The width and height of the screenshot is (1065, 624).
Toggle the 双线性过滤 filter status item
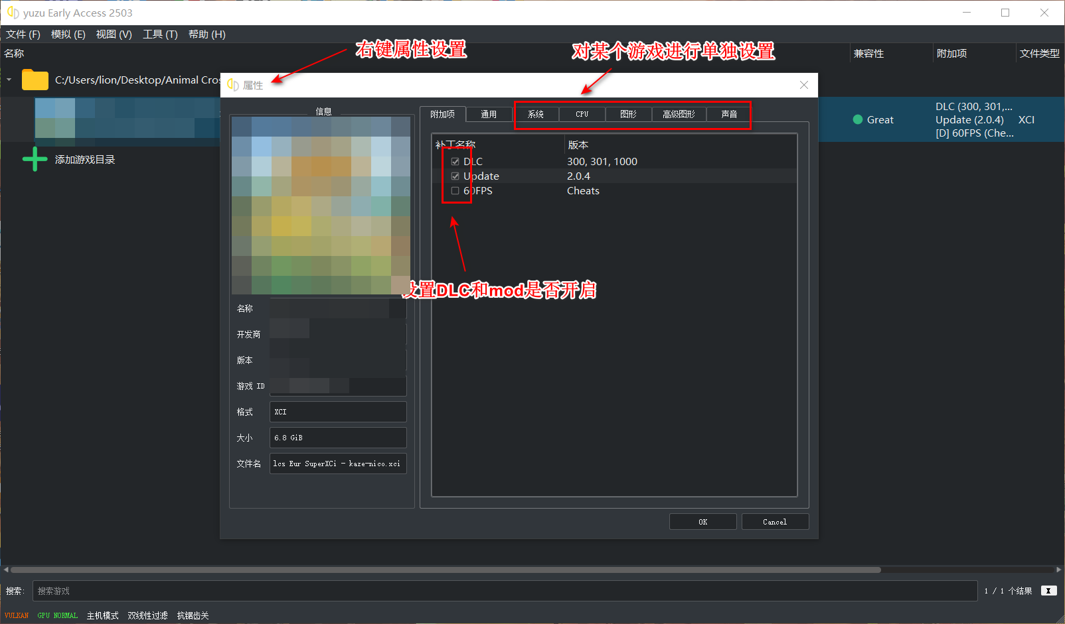tap(147, 615)
